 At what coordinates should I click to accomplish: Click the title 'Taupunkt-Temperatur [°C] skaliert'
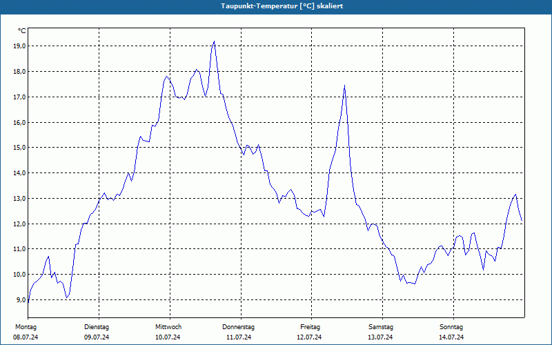pyautogui.click(x=282, y=6)
